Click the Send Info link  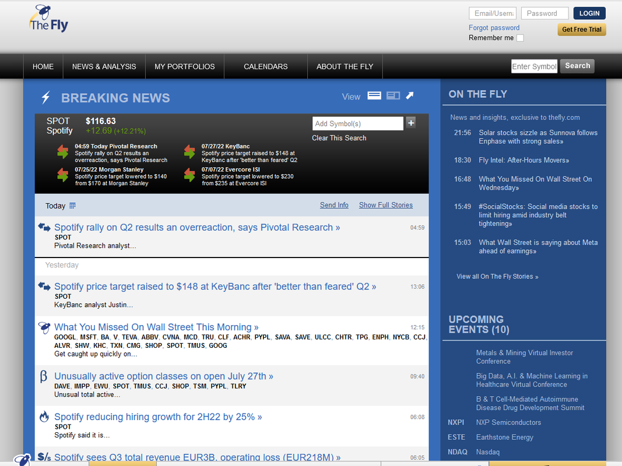click(x=334, y=205)
